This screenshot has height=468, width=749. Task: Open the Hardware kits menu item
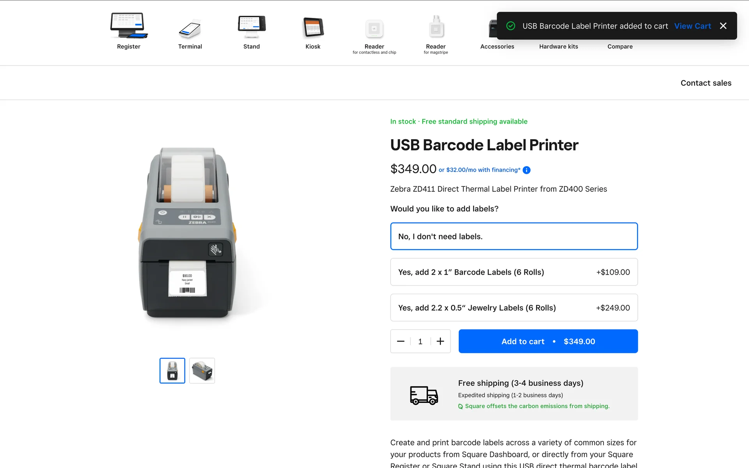(x=559, y=46)
